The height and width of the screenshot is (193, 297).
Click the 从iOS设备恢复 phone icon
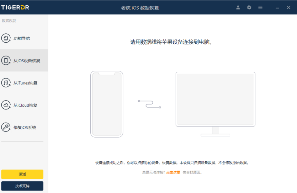pos(6,60)
